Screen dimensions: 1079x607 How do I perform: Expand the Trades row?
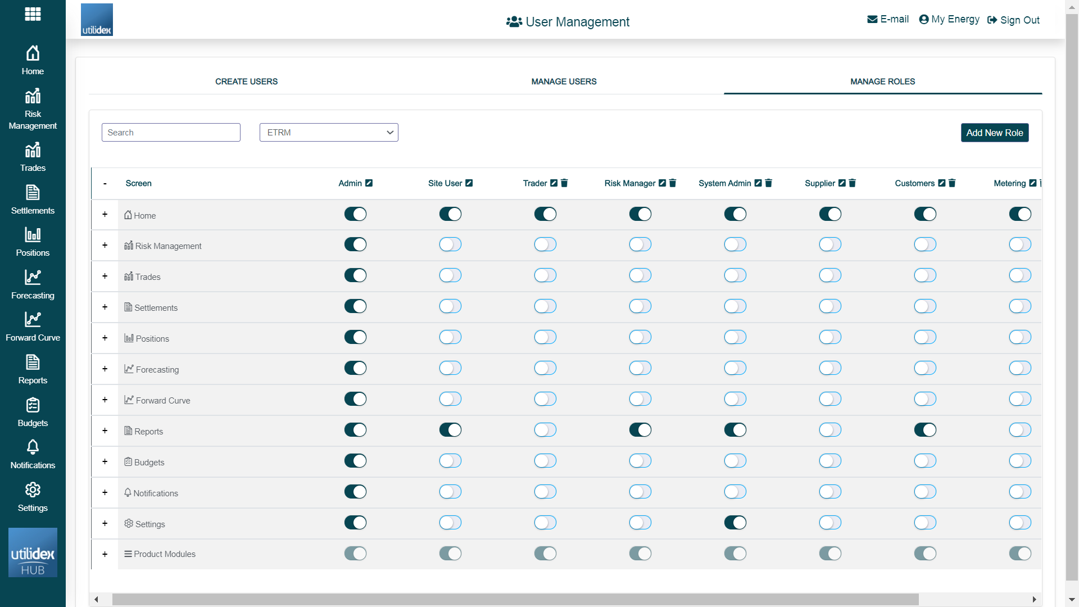(x=105, y=277)
